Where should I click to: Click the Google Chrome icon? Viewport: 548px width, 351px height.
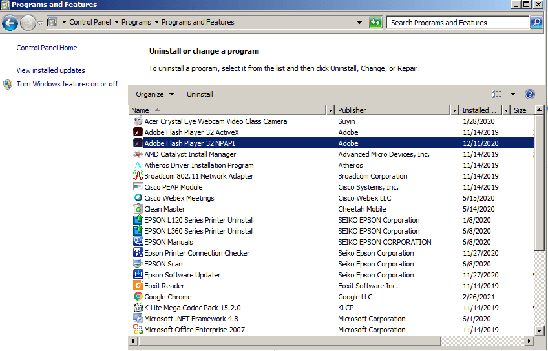click(x=138, y=297)
